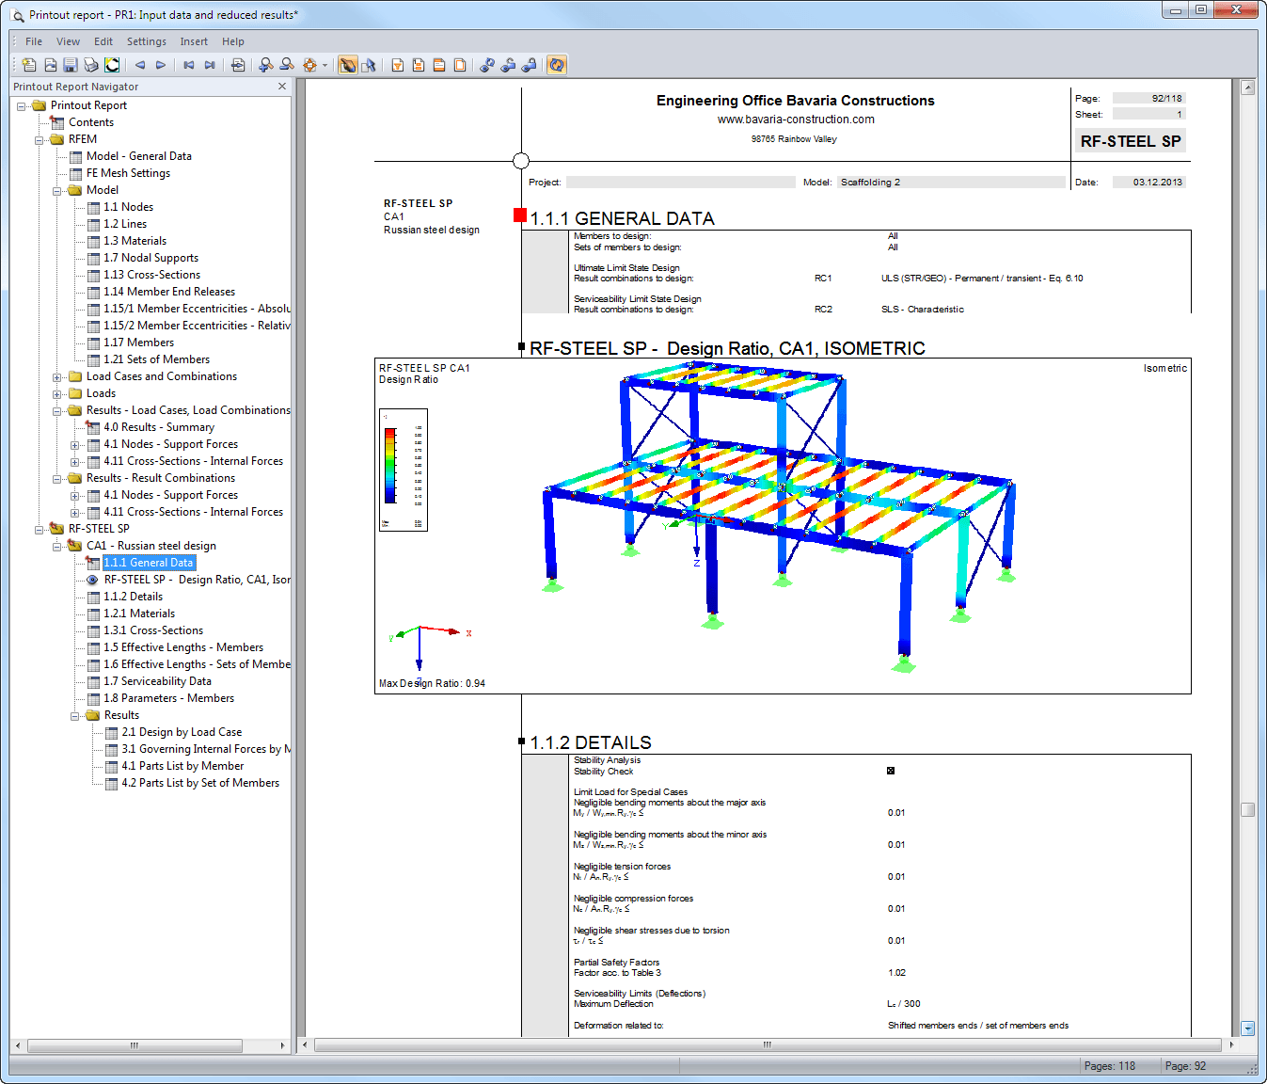This screenshot has height=1084, width=1267.
Task: Select 1.3 Materials under Model
Action: pyautogui.click(x=135, y=241)
